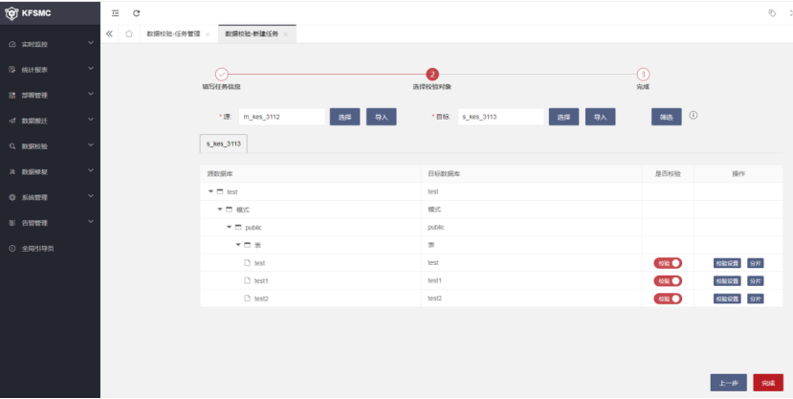Click the refresh icon in the top bar
This screenshot has height=399, width=793.
click(x=136, y=13)
